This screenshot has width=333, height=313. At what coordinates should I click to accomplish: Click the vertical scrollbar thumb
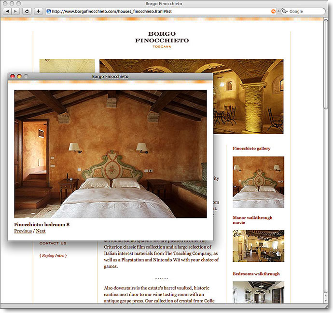[326, 65]
